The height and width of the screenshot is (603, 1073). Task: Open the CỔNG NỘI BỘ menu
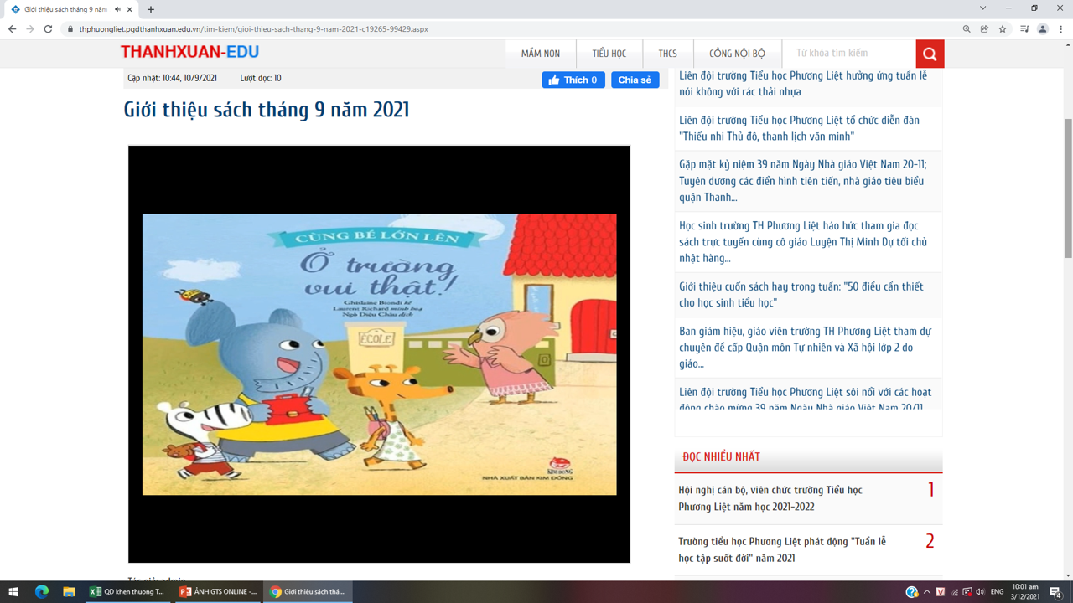[737, 54]
